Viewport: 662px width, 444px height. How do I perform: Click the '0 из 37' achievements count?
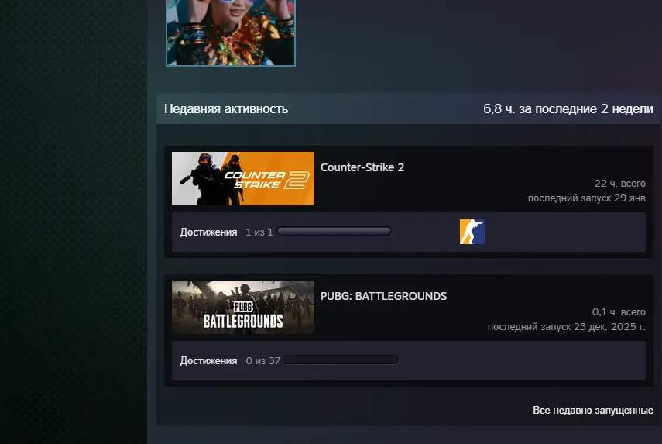263,361
